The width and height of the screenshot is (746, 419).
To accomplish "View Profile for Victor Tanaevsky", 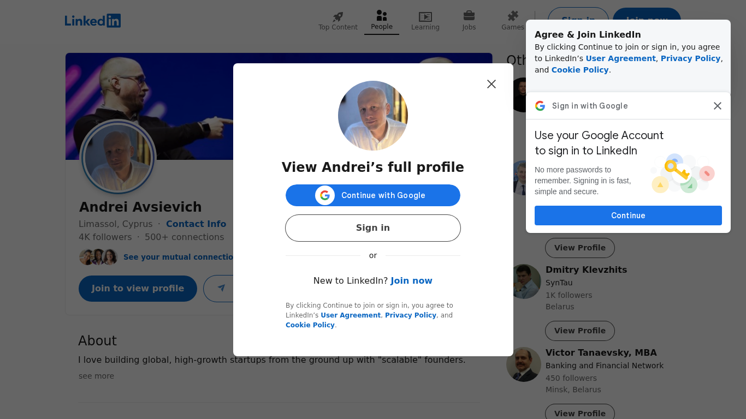I will 580,412.
